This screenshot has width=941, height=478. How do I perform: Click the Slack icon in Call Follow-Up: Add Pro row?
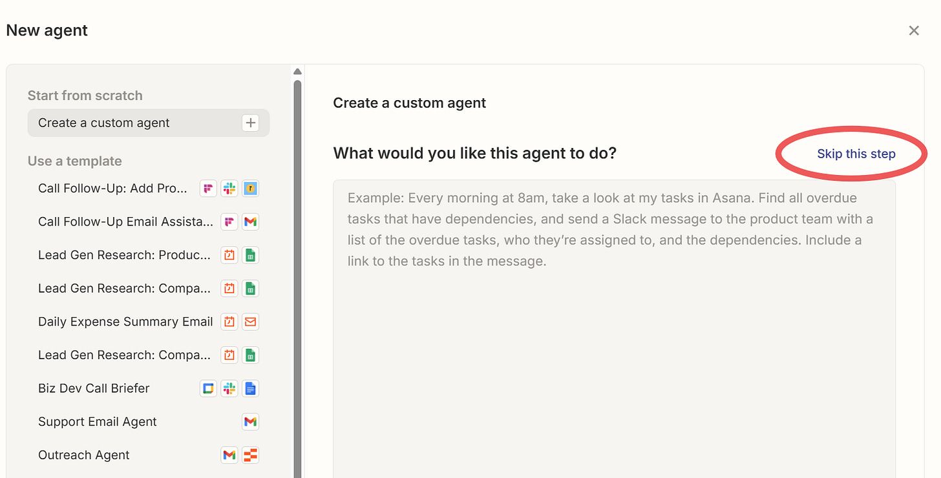229,189
